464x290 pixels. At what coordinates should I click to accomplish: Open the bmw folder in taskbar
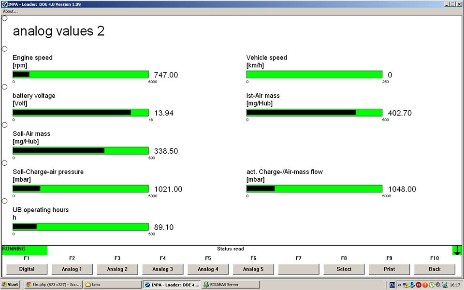tap(111, 285)
